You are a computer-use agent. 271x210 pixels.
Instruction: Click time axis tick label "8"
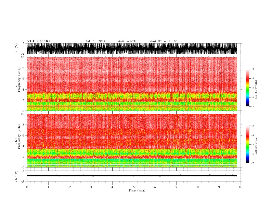tap(198, 187)
